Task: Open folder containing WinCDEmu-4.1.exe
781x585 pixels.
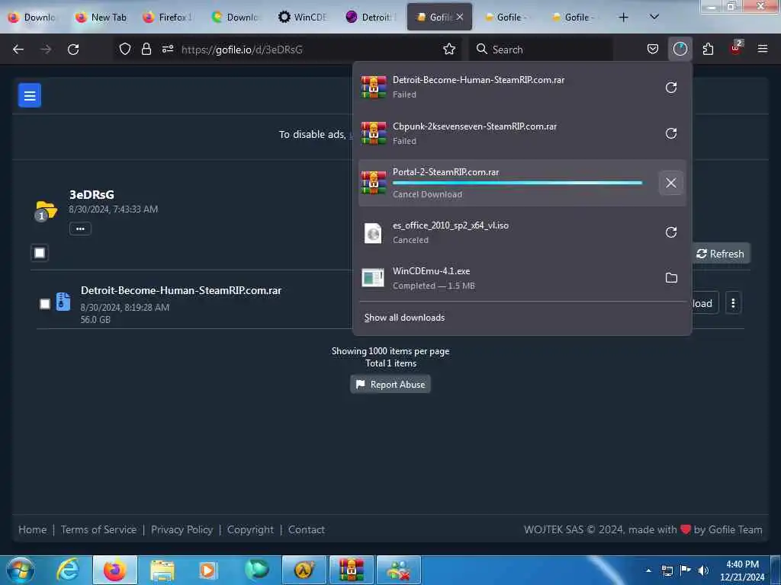Action: pos(671,277)
